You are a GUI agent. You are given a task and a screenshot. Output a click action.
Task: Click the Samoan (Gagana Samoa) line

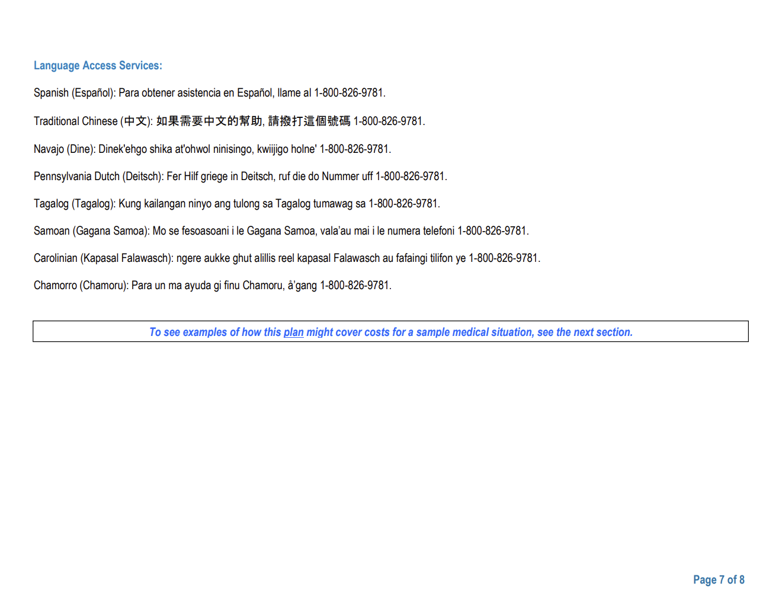[x=281, y=230]
